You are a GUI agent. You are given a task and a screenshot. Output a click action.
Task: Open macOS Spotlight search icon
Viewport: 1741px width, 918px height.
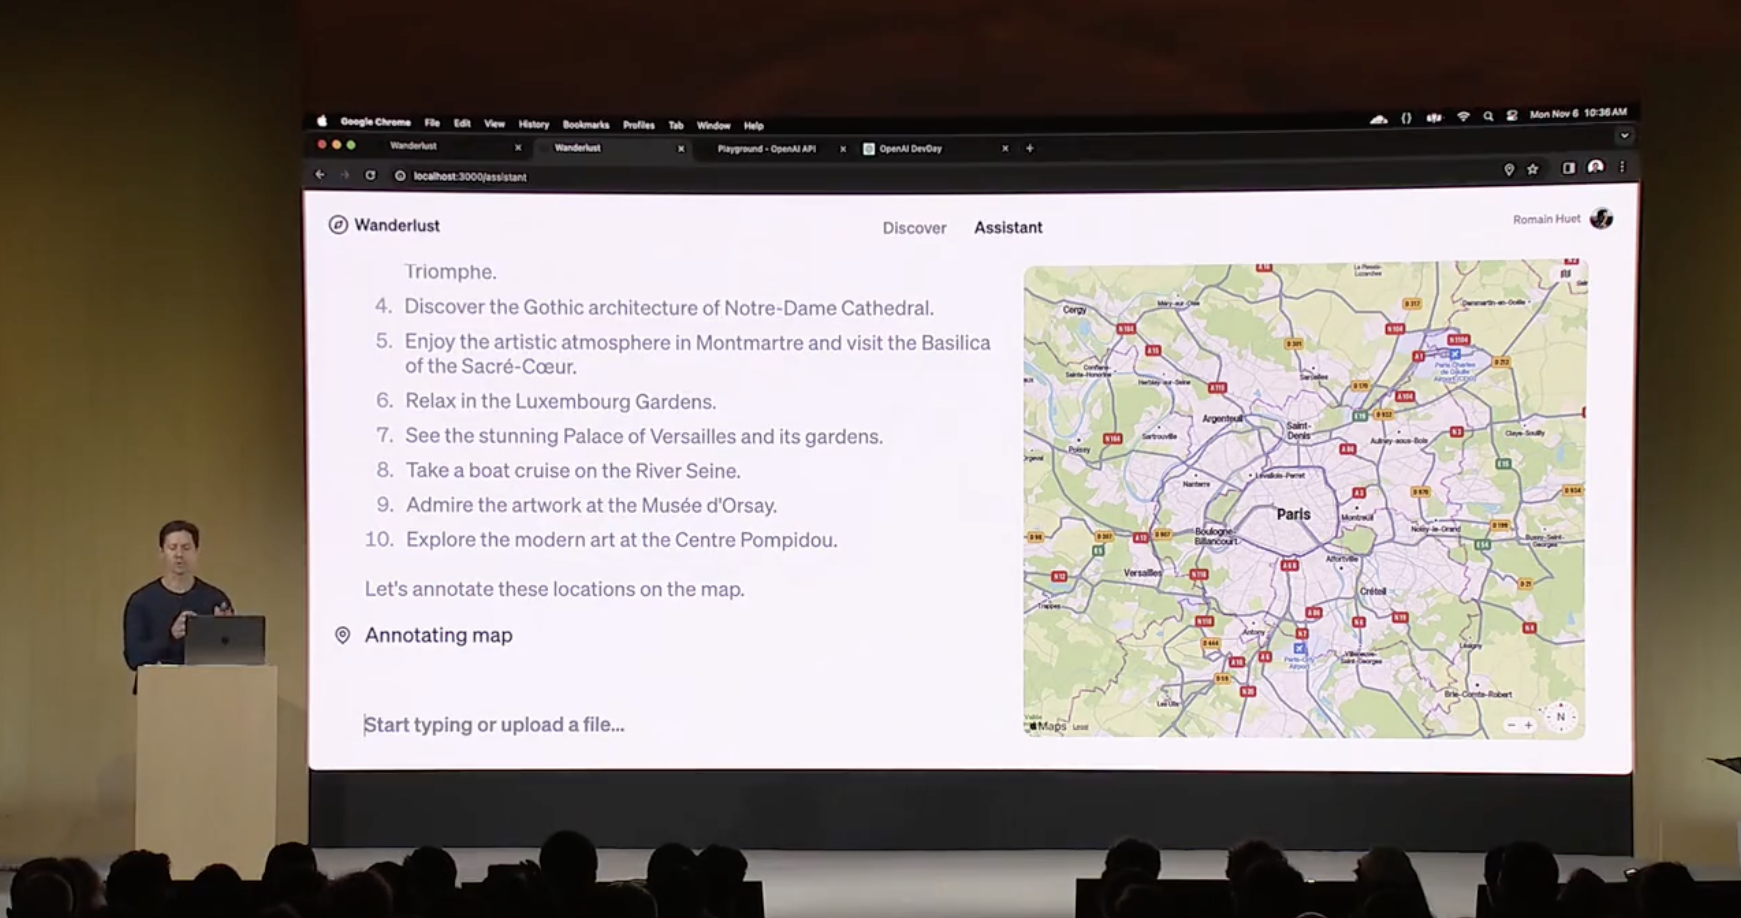(x=1488, y=116)
